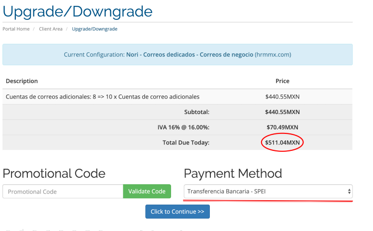Click the Total Due Today label

(x=186, y=143)
